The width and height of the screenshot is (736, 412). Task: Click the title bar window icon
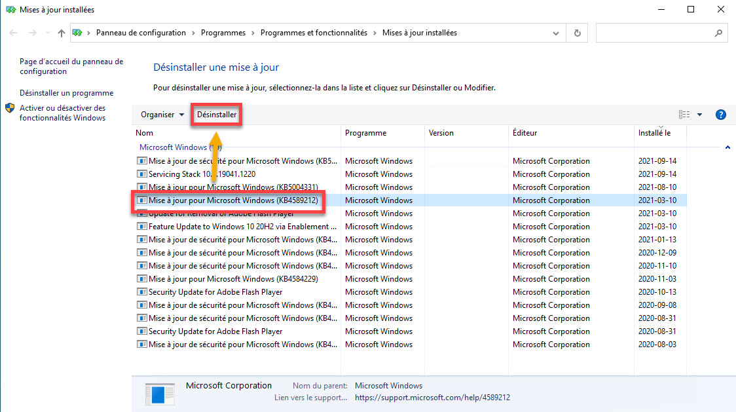[x=10, y=9]
